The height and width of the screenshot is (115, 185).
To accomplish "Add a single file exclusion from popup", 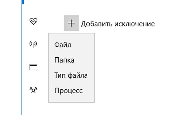I will (x=63, y=45).
